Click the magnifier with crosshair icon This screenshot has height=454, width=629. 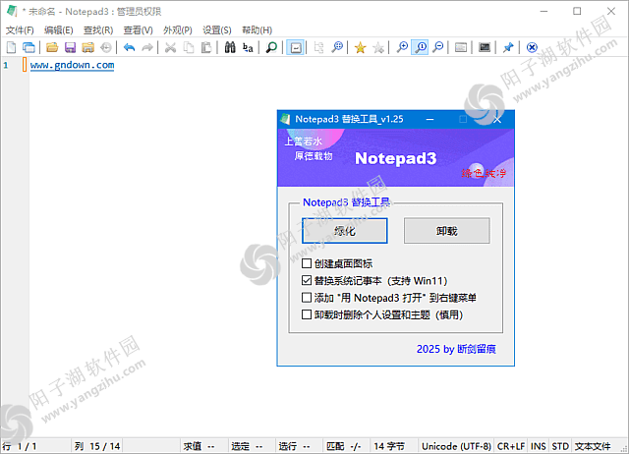coord(337,48)
